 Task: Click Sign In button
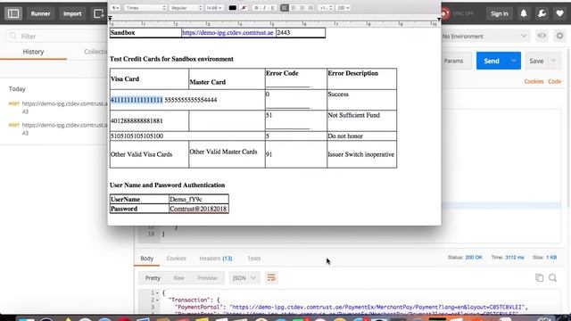click(499, 14)
